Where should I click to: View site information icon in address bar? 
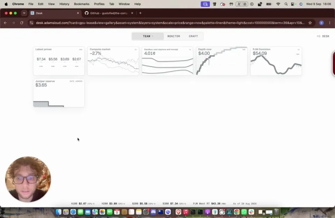click(31, 23)
